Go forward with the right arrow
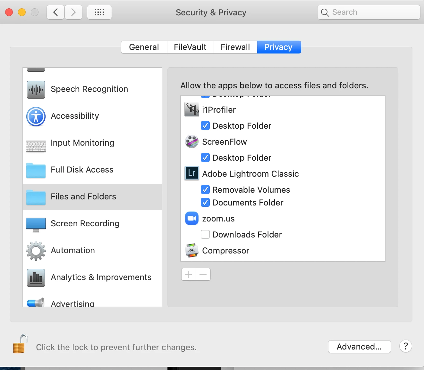Viewport: 424px width, 370px height. [x=73, y=12]
